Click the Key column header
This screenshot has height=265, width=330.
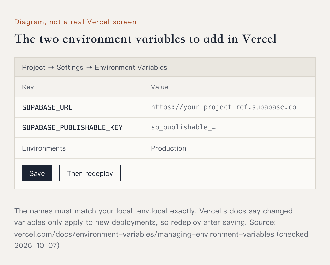pos(28,87)
